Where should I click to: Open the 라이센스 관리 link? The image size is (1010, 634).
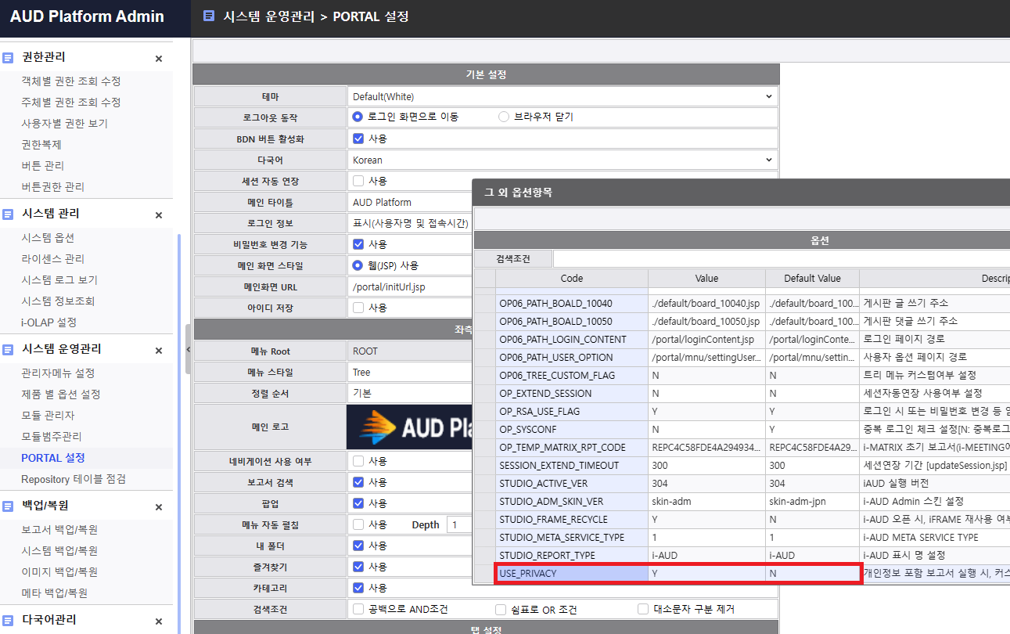53,259
